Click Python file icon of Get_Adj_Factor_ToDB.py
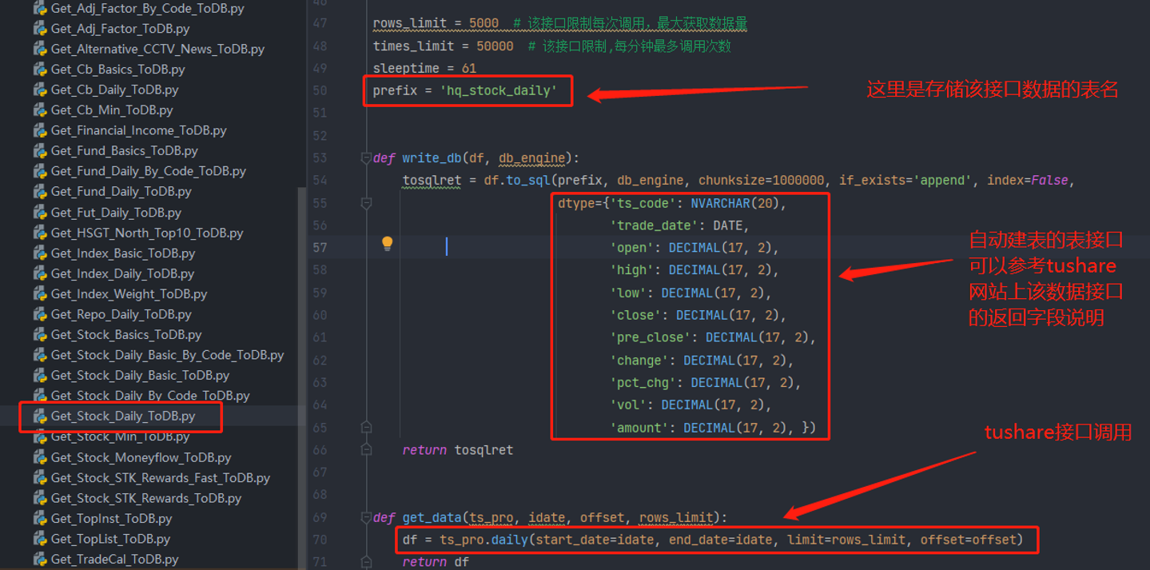1150x570 pixels. coord(40,29)
